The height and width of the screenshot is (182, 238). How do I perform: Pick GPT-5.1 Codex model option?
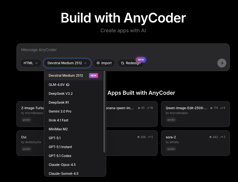point(60,156)
